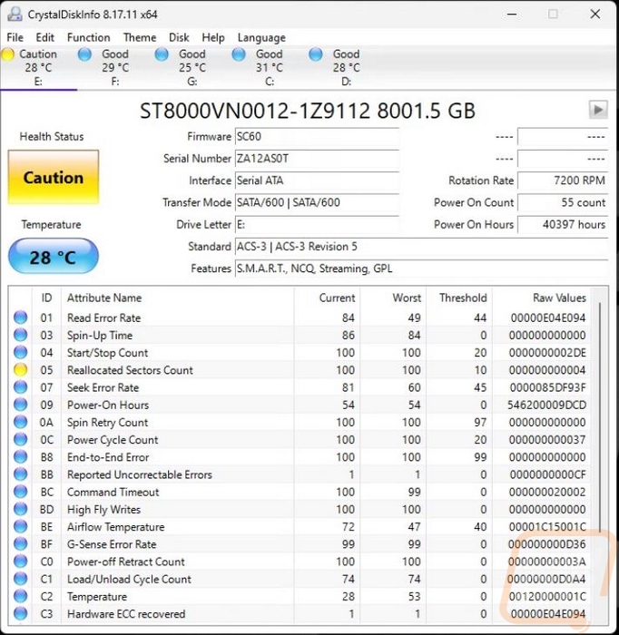This screenshot has height=635, width=619.
Task: Click the next disk arrow button
Action: click(x=598, y=110)
